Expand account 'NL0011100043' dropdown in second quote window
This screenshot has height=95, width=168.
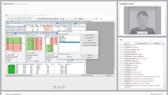coord(38,53)
